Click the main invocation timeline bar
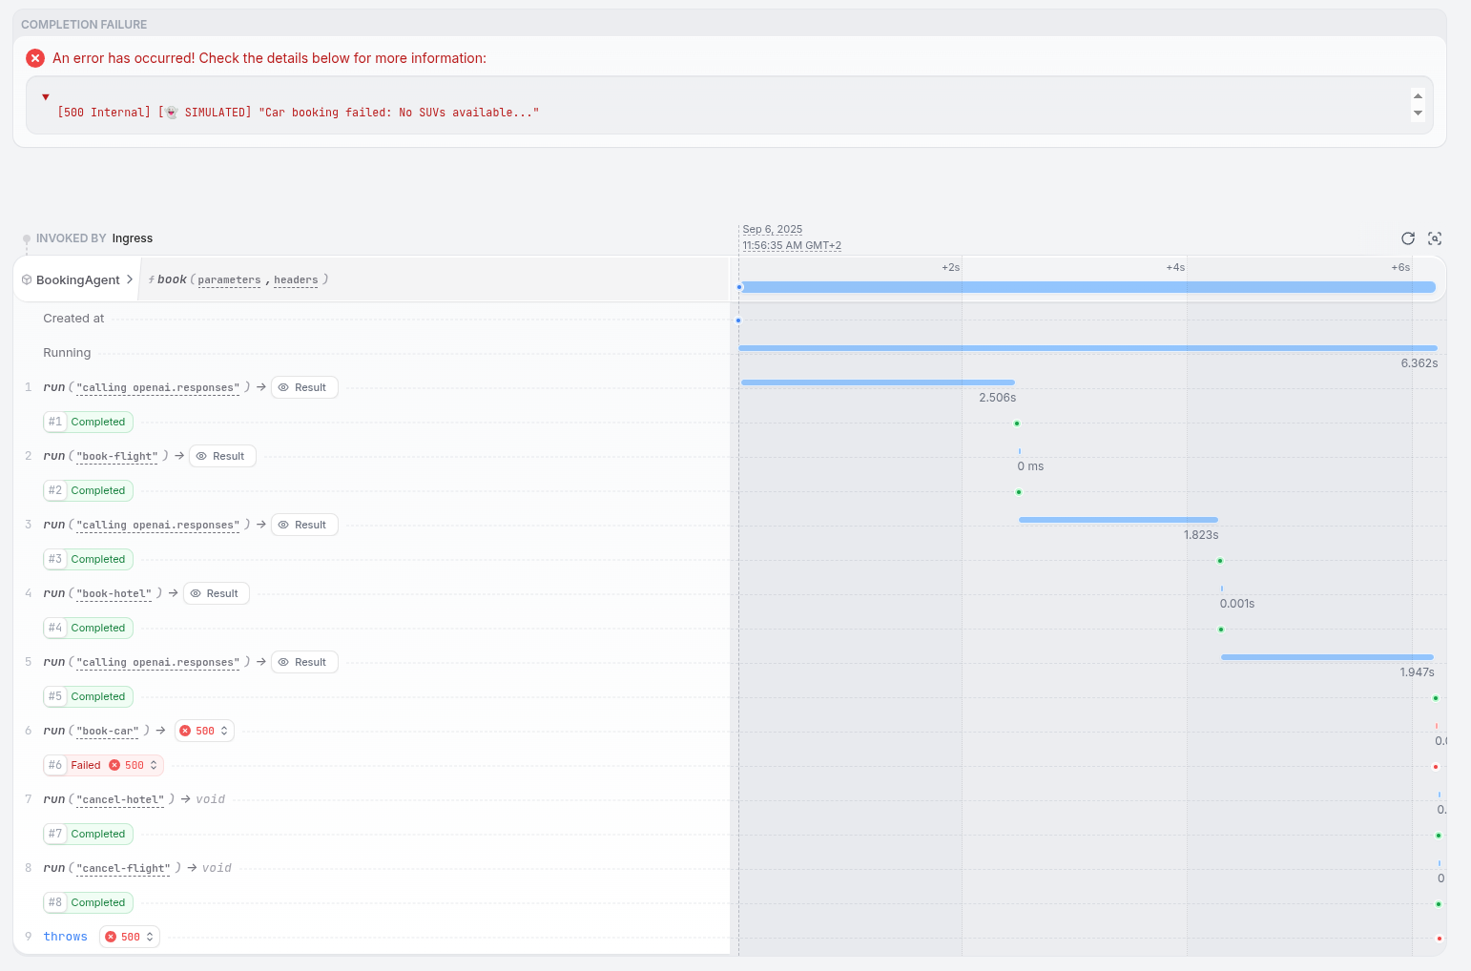This screenshot has height=971, width=1471. click(x=1088, y=287)
